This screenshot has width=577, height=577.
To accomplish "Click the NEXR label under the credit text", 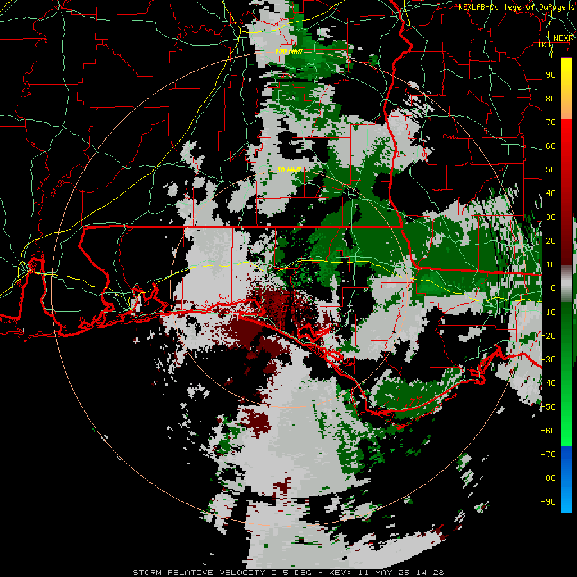I will [x=563, y=38].
